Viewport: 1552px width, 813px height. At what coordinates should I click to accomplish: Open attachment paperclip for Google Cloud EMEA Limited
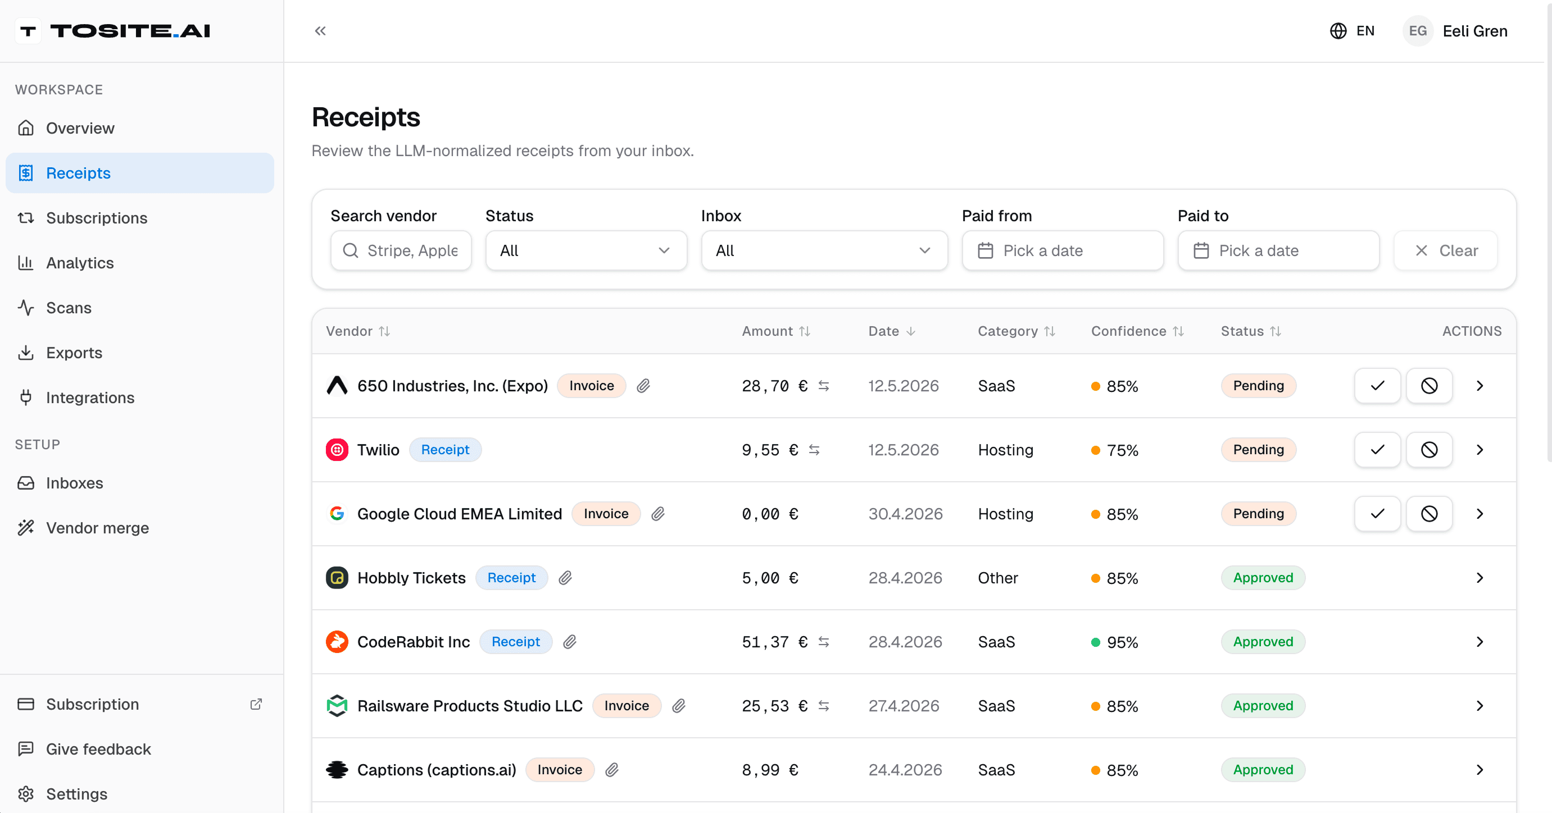click(658, 514)
